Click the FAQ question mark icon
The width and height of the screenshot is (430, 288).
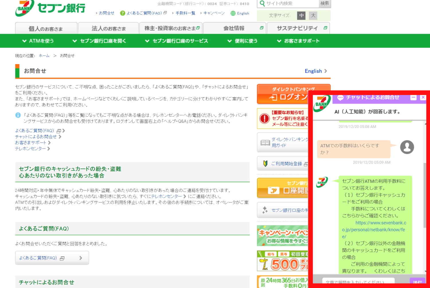tap(122, 13)
